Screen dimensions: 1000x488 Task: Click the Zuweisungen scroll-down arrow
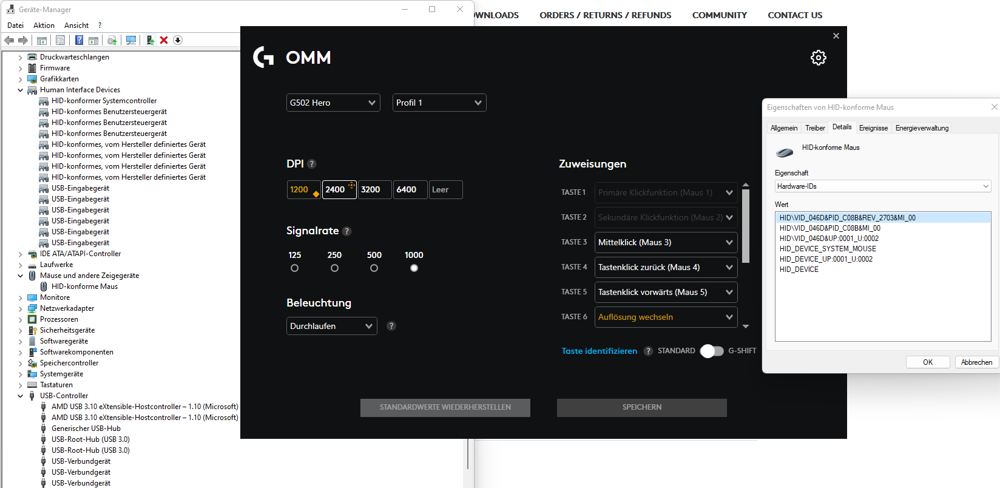point(746,327)
